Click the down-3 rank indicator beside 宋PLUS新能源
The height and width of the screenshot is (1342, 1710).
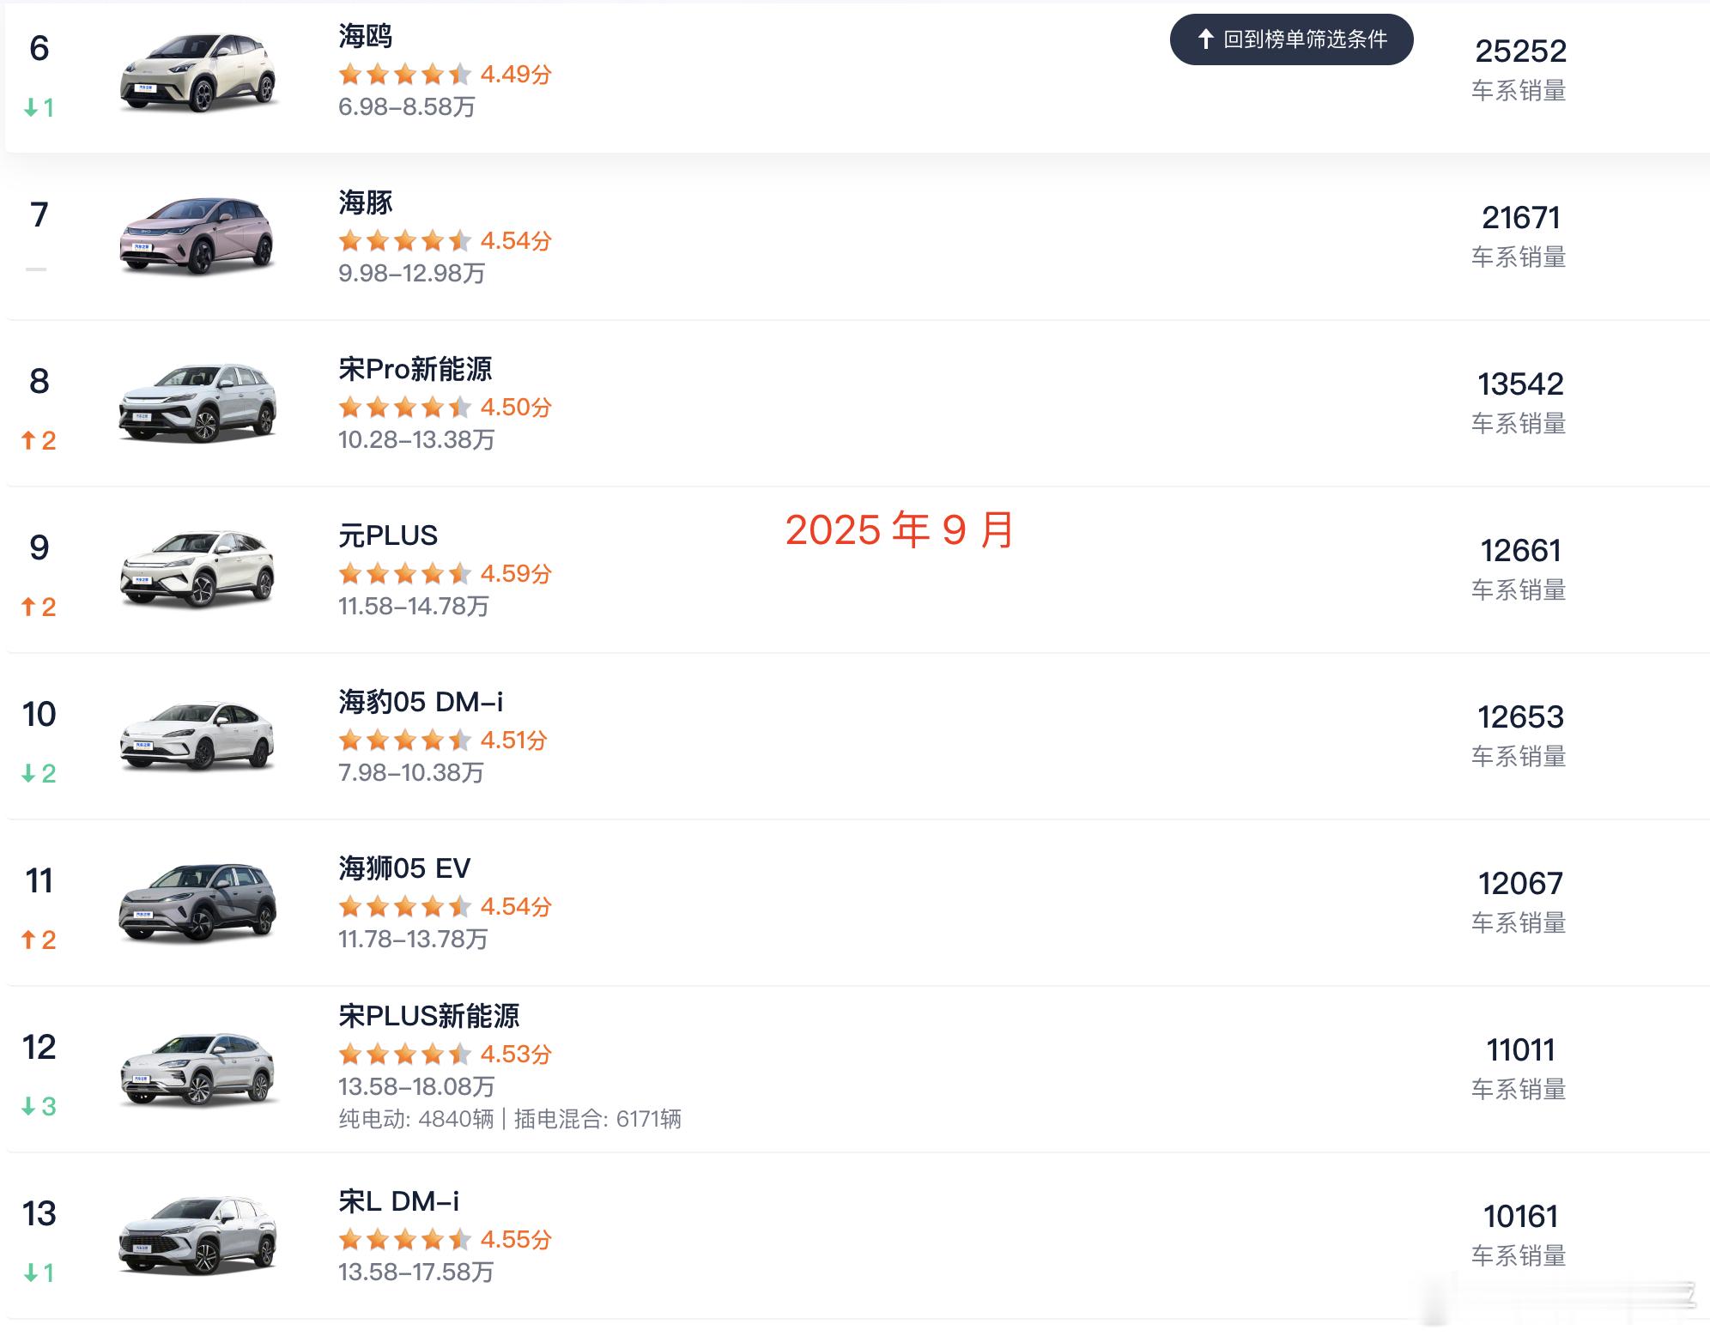tap(39, 1107)
